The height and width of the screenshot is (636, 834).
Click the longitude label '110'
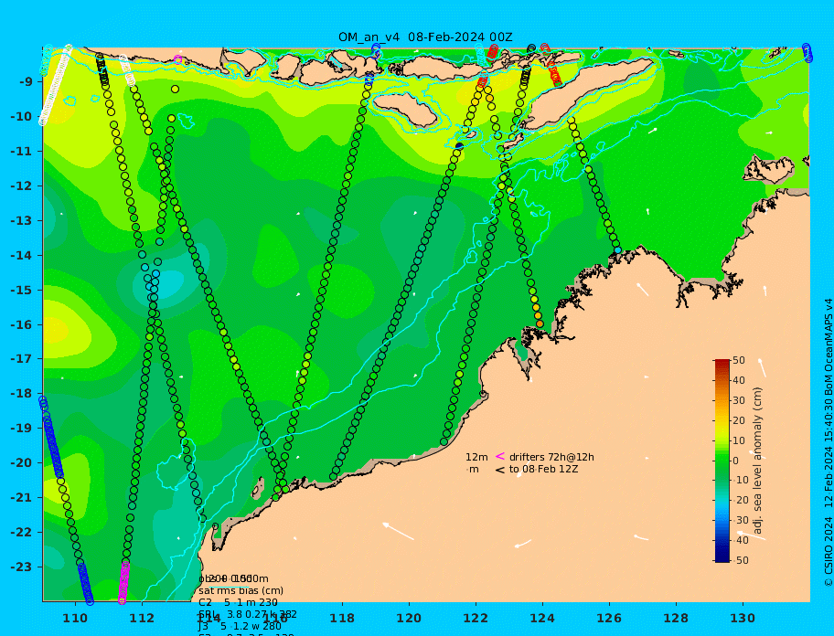click(75, 618)
